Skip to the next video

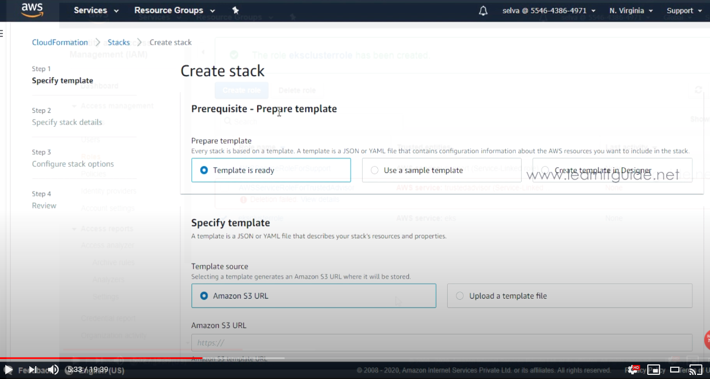tap(33, 370)
